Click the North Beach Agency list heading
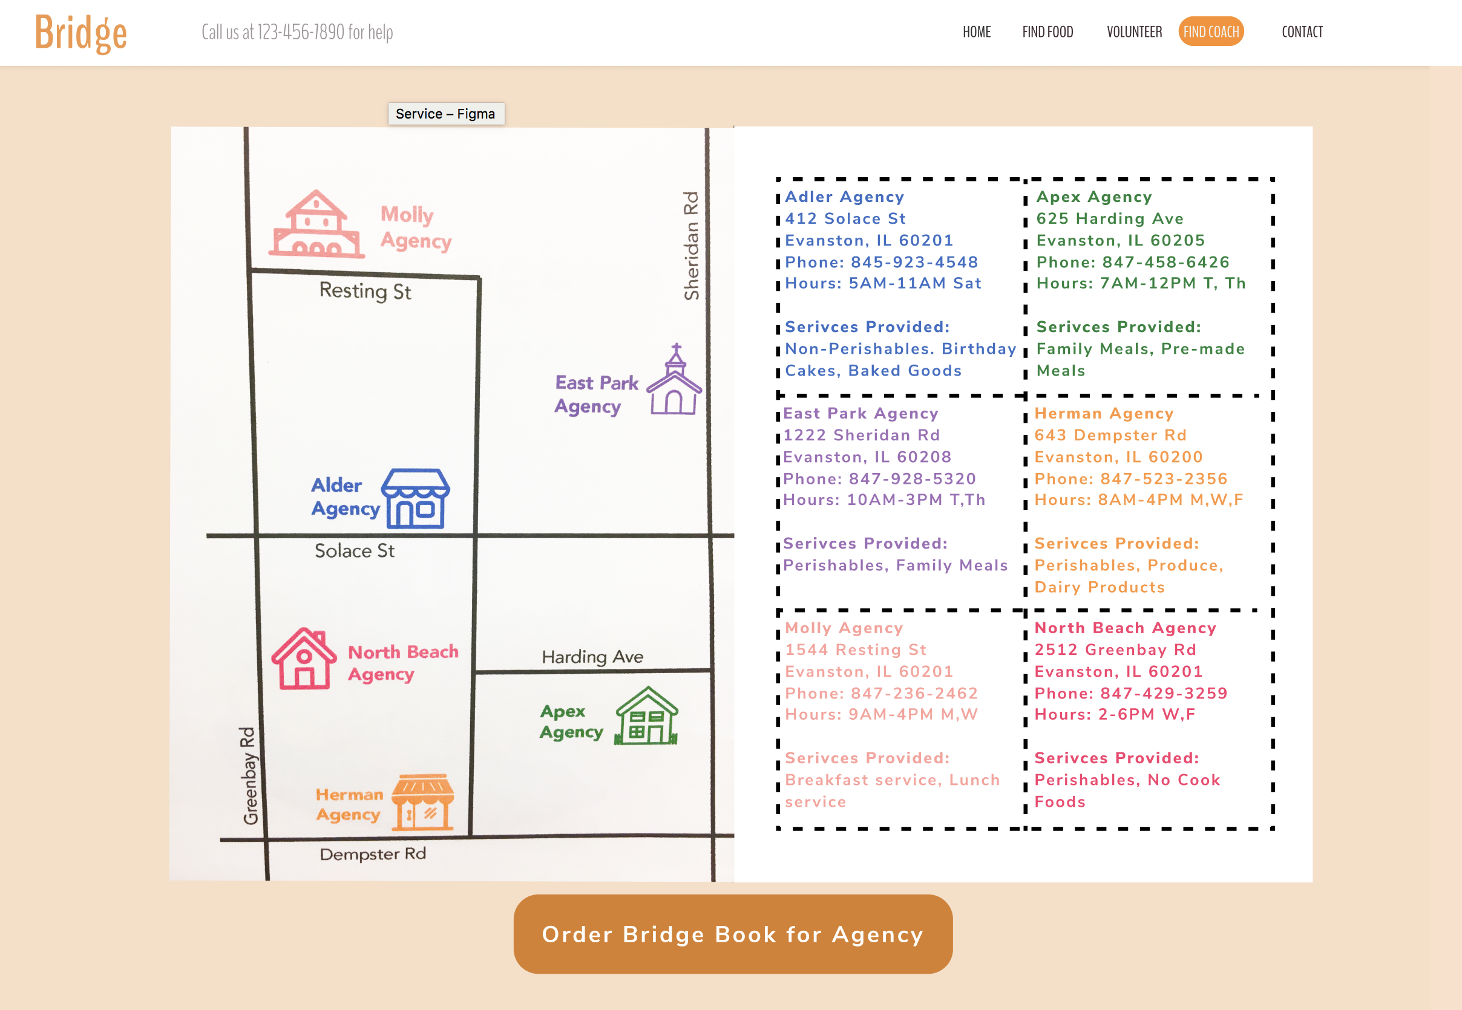The image size is (1462, 1010). [1125, 628]
